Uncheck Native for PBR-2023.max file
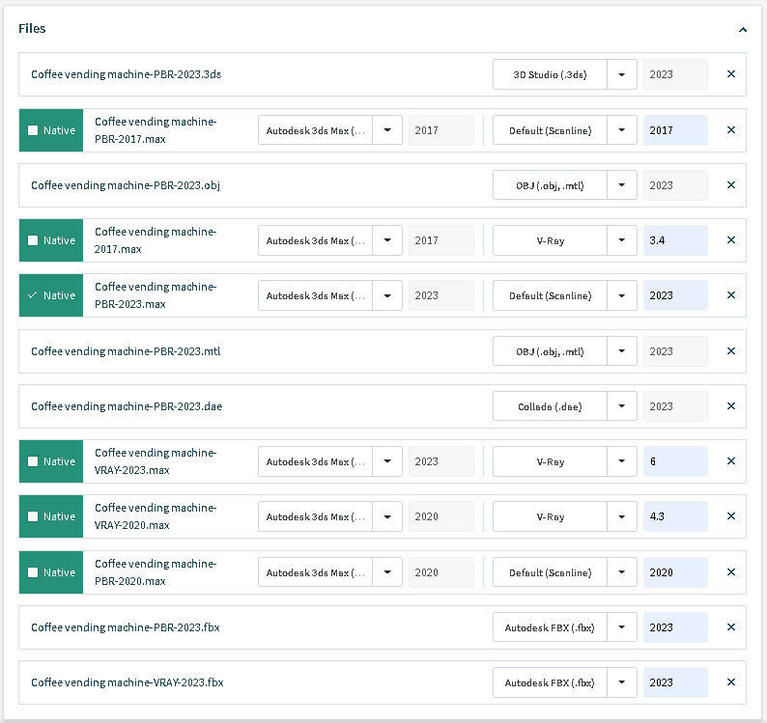Image resolution: width=767 pixels, height=723 pixels. click(x=34, y=295)
